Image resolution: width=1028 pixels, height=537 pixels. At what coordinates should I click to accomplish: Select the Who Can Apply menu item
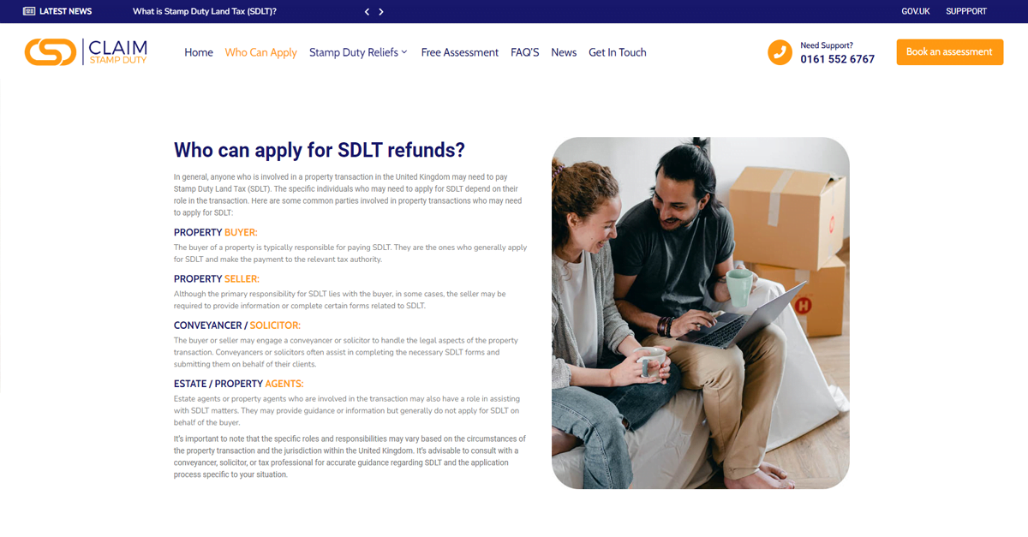coord(260,52)
